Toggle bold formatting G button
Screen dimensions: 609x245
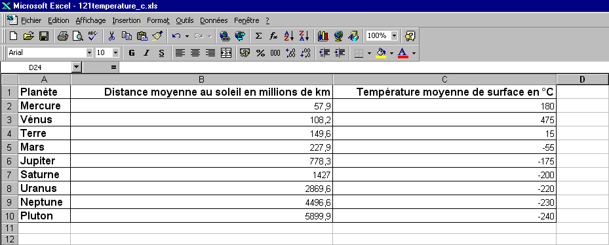point(132,53)
